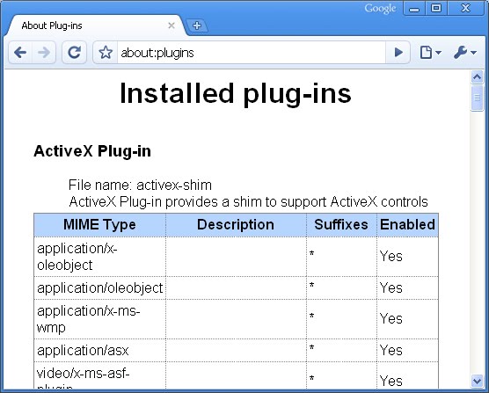
Task: Click the ActiveX shim description line
Action: (248, 201)
